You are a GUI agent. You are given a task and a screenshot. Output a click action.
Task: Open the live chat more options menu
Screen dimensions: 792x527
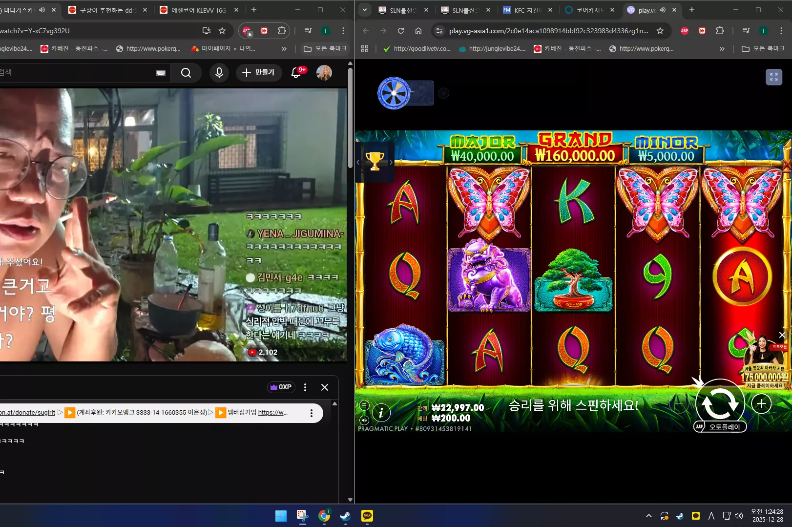[305, 387]
